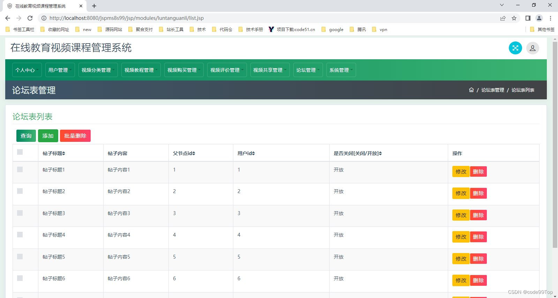Sort table by 用户id column

[x=246, y=153]
